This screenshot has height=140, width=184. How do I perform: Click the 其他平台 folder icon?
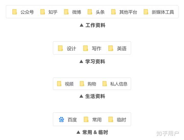[113, 12]
